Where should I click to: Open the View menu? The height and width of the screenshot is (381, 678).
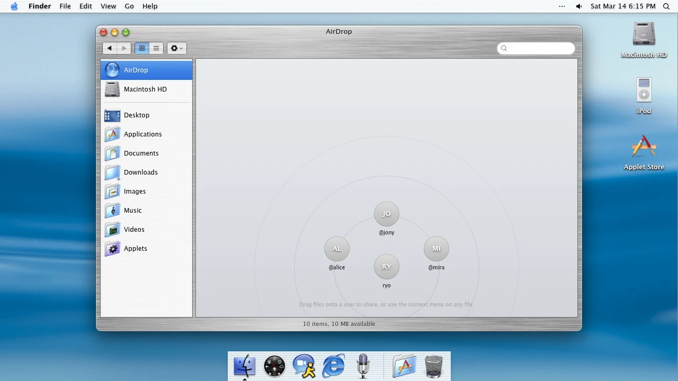click(x=108, y=6)
